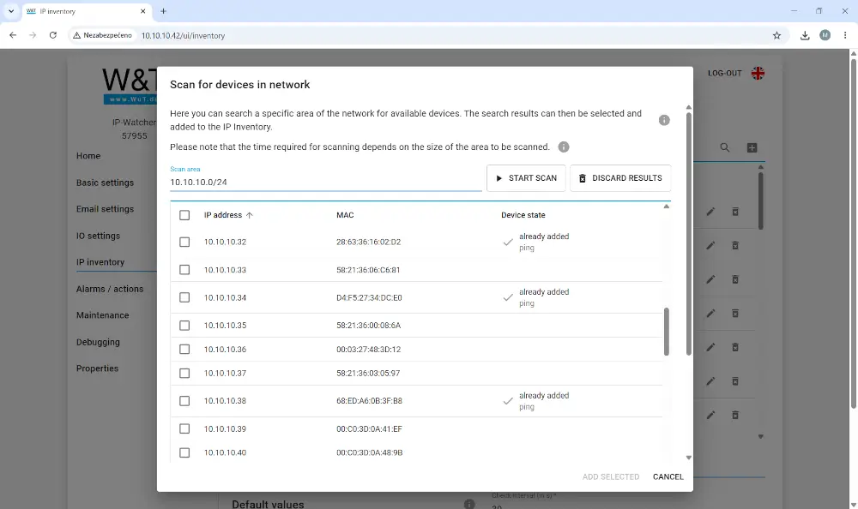Click the DISCARD RESULTS button
Image resolution: width=858 pixels, height=509 pixels.
click(x=620, y=178)
